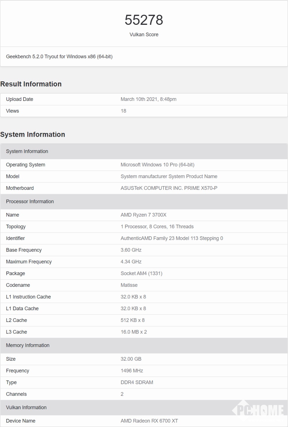Select the Vulkan Score label
The height and width of the screenshot is (427, 288).
click(x=144, y=35)
